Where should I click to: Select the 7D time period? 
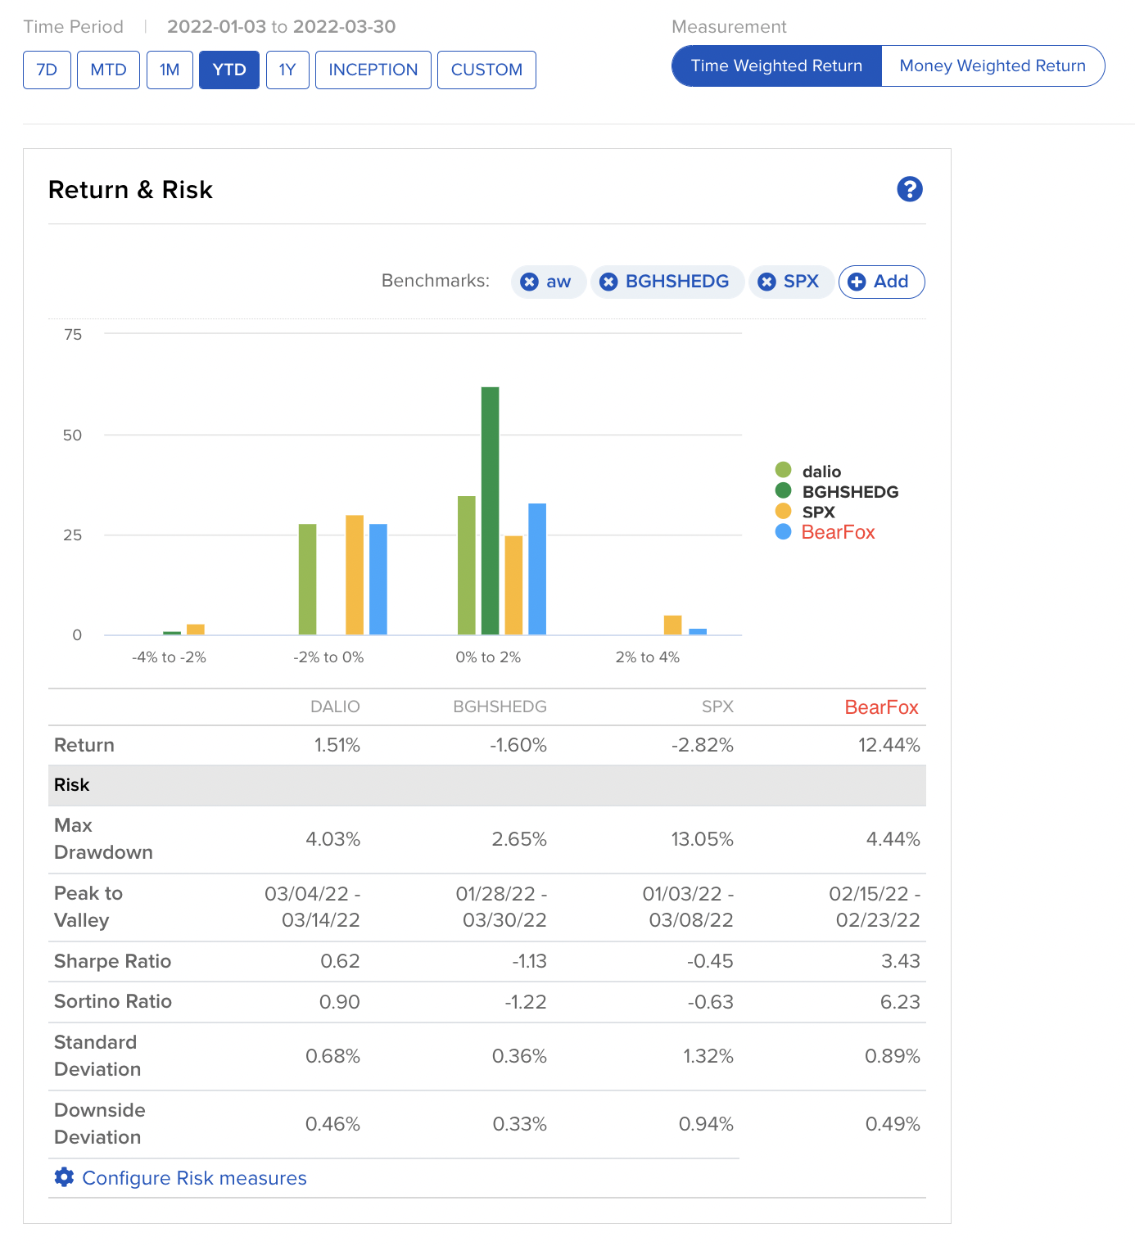[x=47, y=70]
